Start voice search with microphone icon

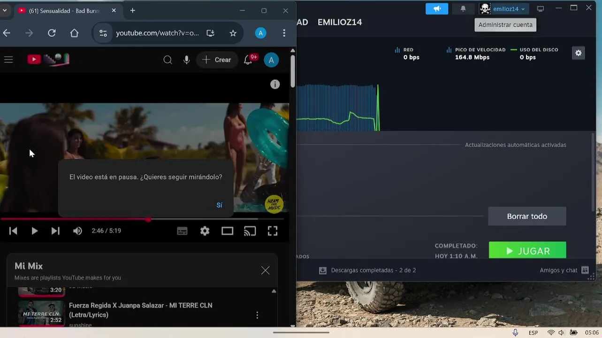point(187,60)
